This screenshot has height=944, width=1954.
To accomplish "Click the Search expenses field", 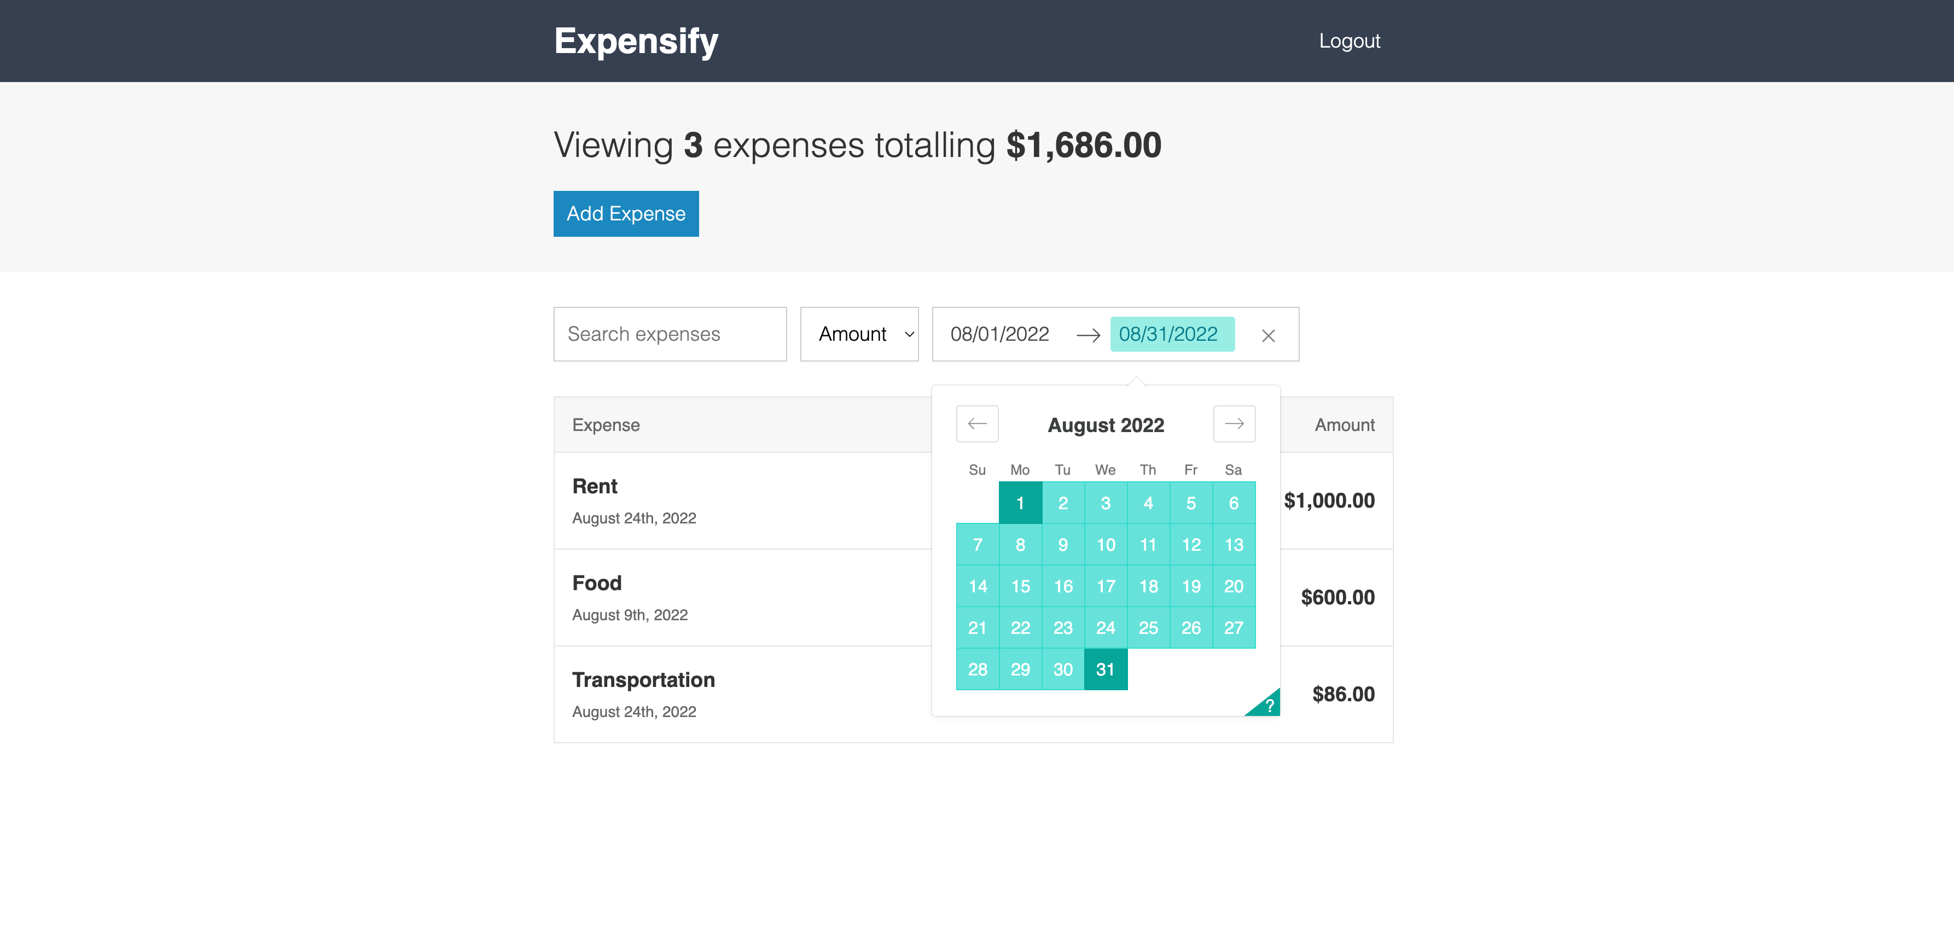I will pos(670,334).
